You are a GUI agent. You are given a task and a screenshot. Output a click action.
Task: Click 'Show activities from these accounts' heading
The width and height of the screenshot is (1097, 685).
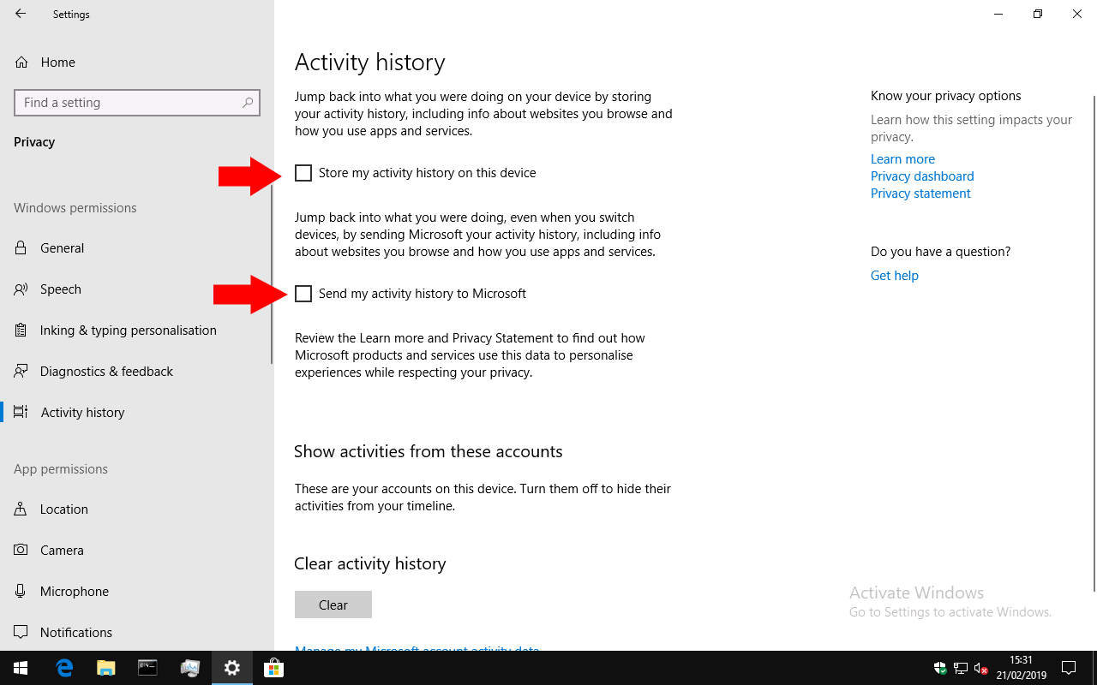429,451
